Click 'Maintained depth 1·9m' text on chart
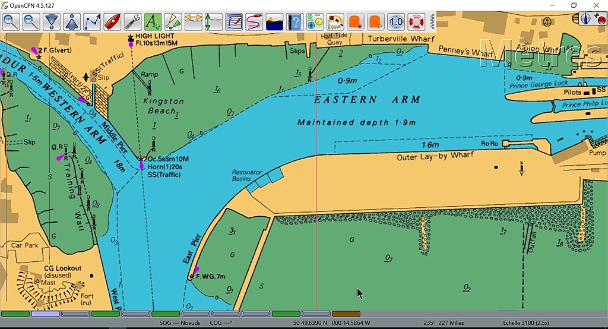 point(356,122)
